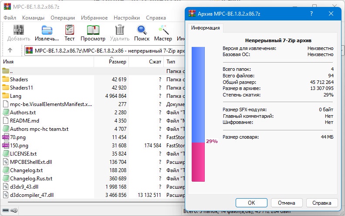Confirm with the OK button

coord(251,203)
